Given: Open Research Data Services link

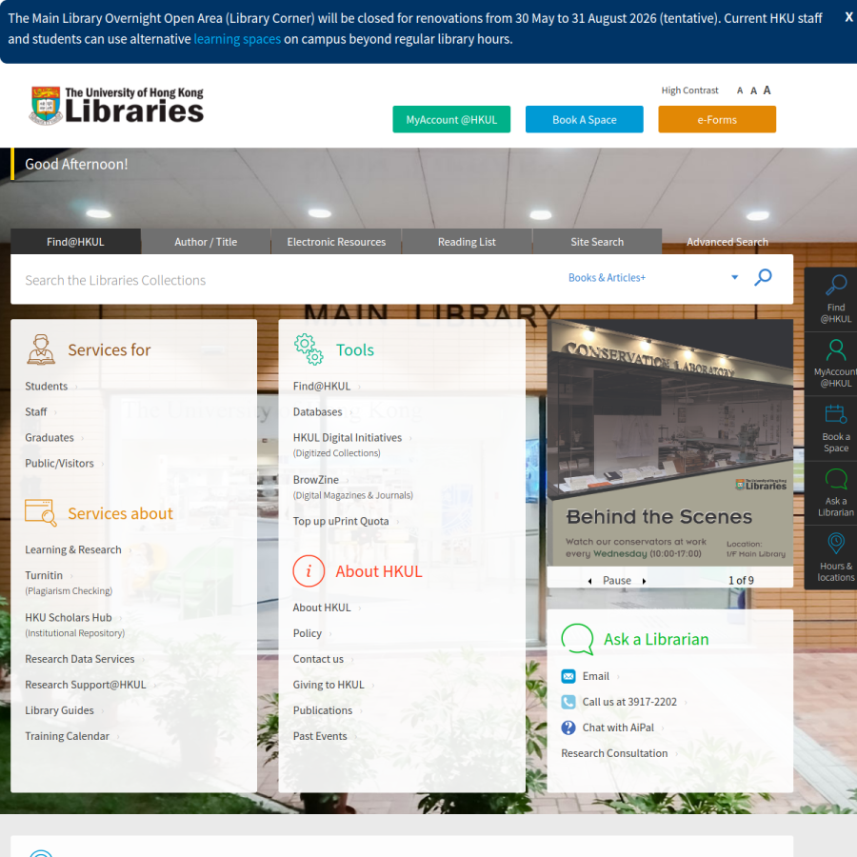Looking at the screenshot, I should coord(80,659).
